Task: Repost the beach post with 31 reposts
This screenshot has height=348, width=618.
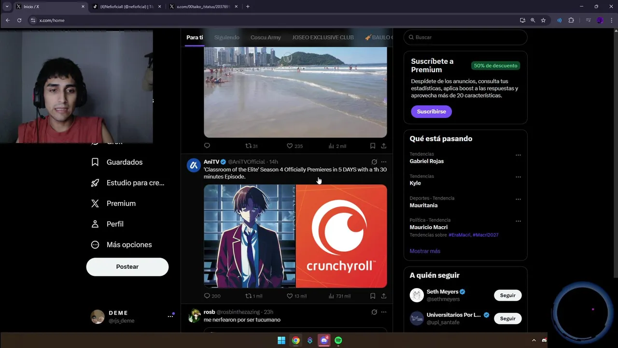Action: tap(252, 145)
